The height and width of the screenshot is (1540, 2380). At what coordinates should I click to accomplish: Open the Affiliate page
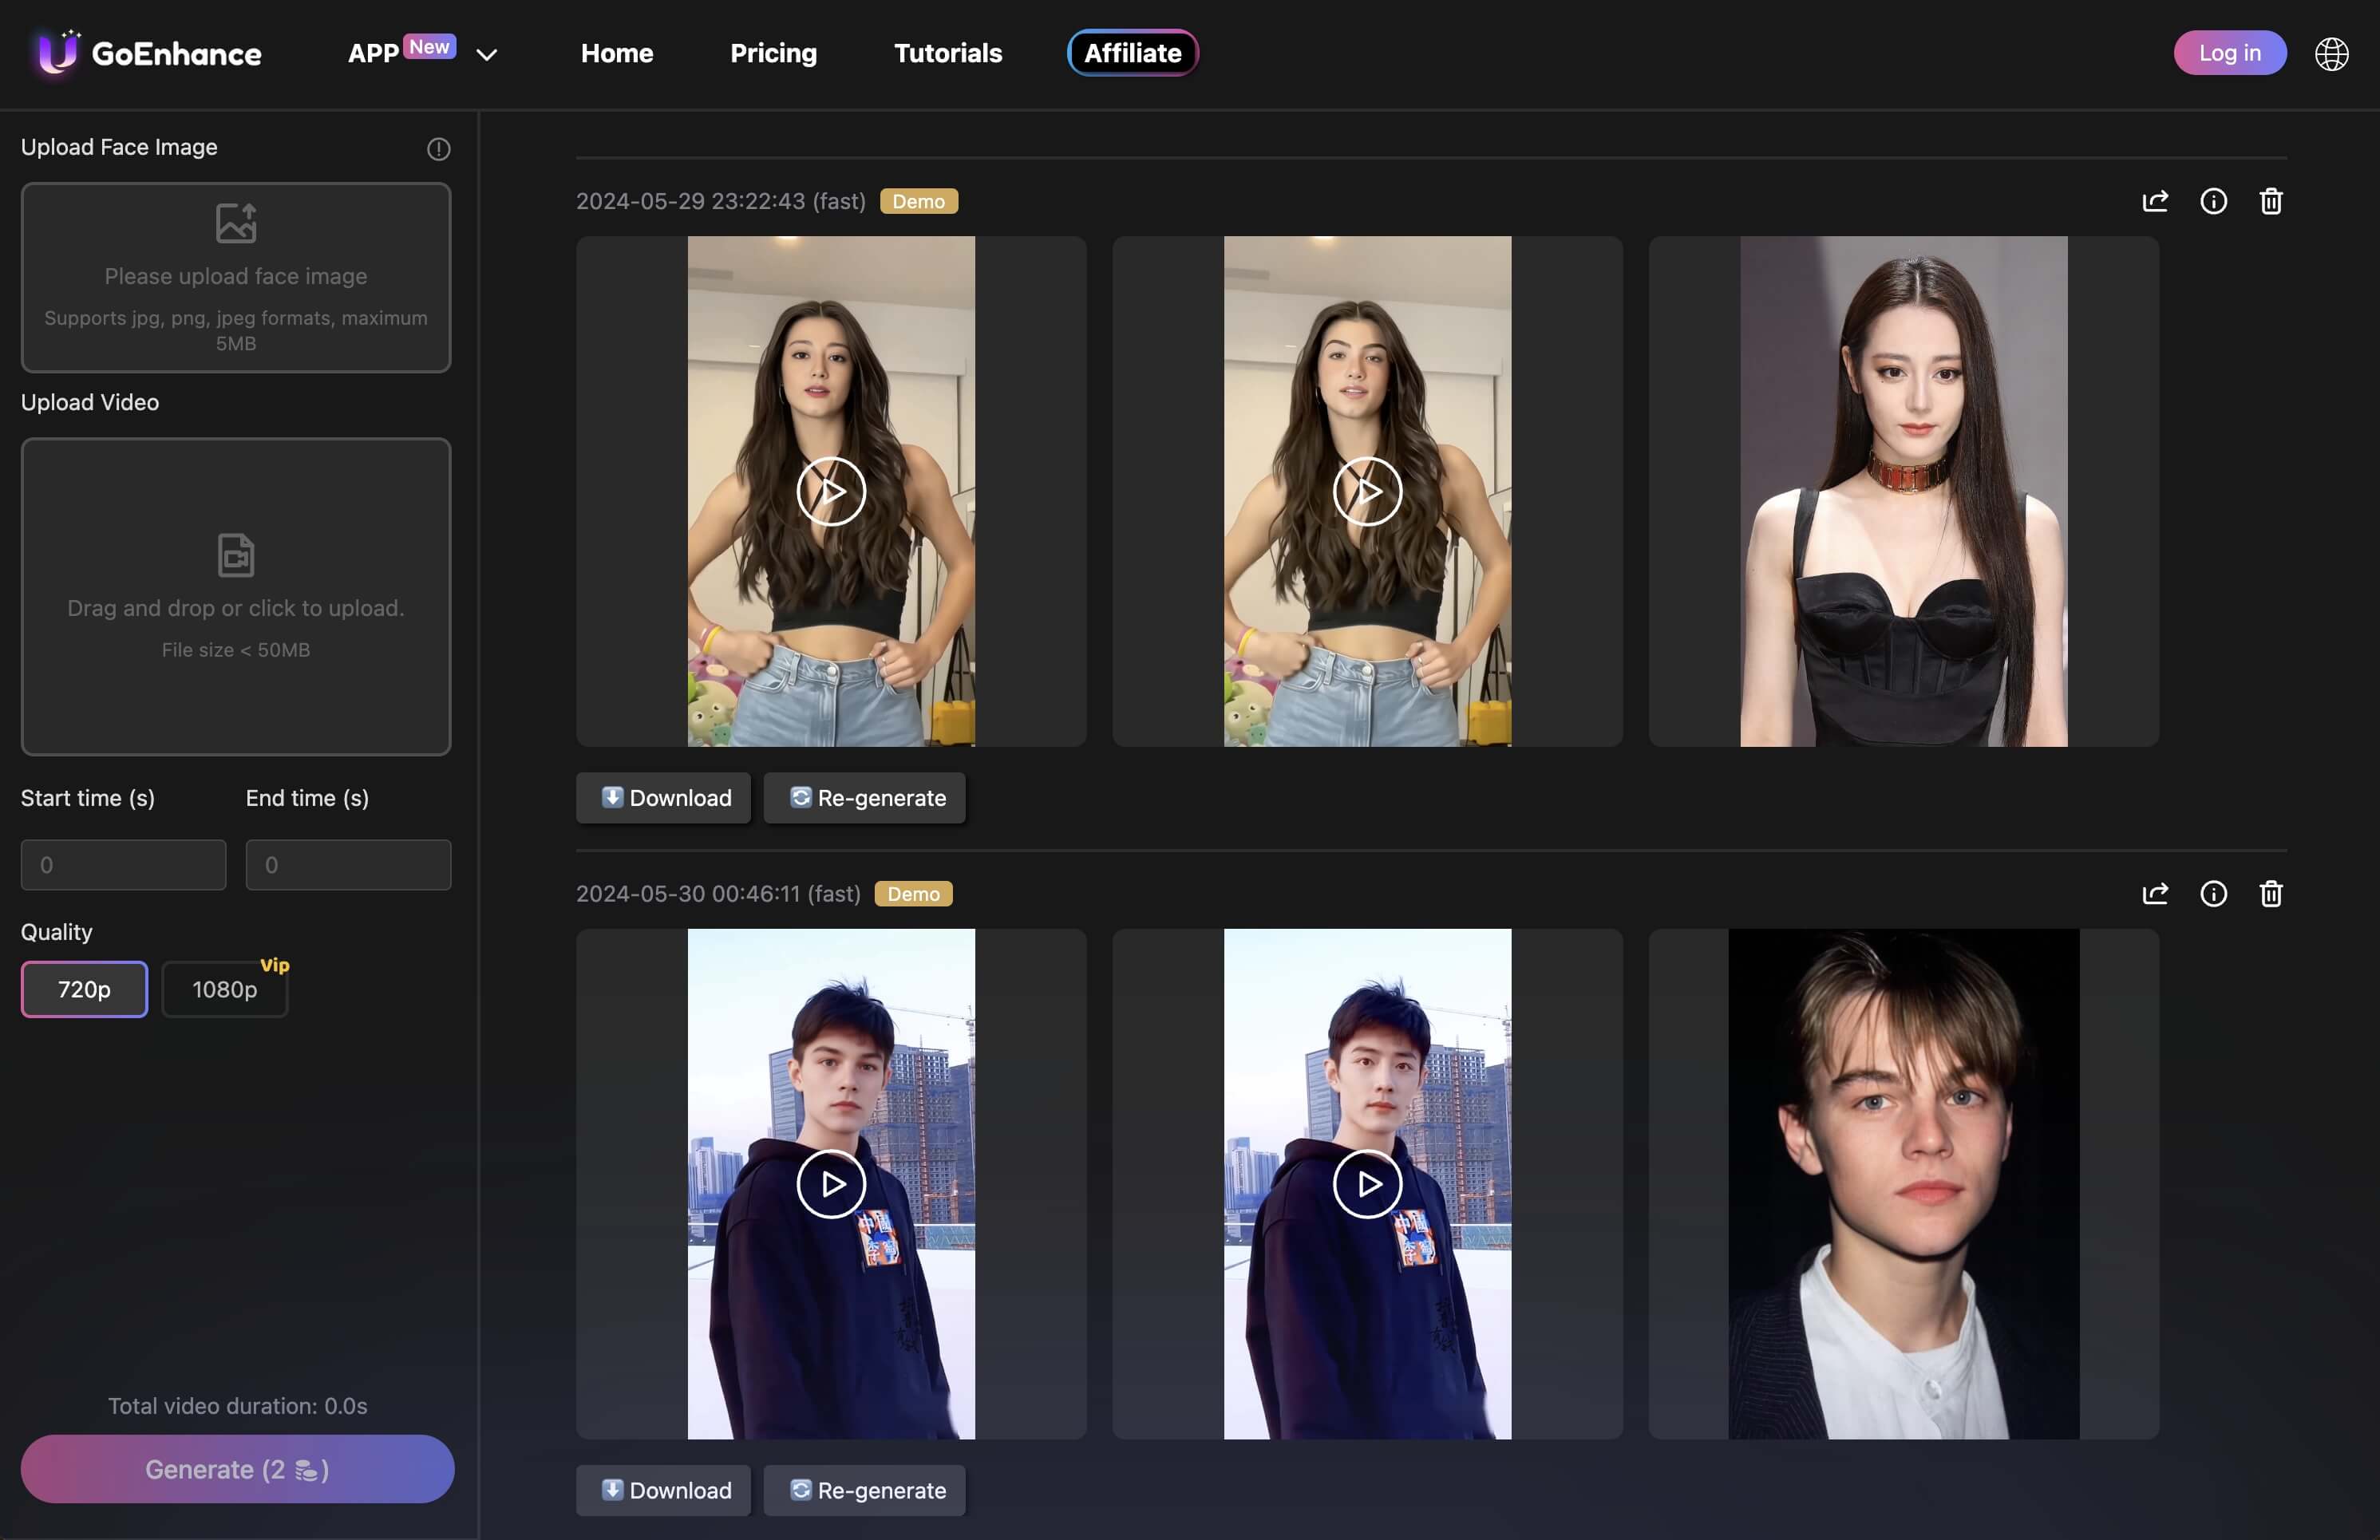[x=1133, y=53]
